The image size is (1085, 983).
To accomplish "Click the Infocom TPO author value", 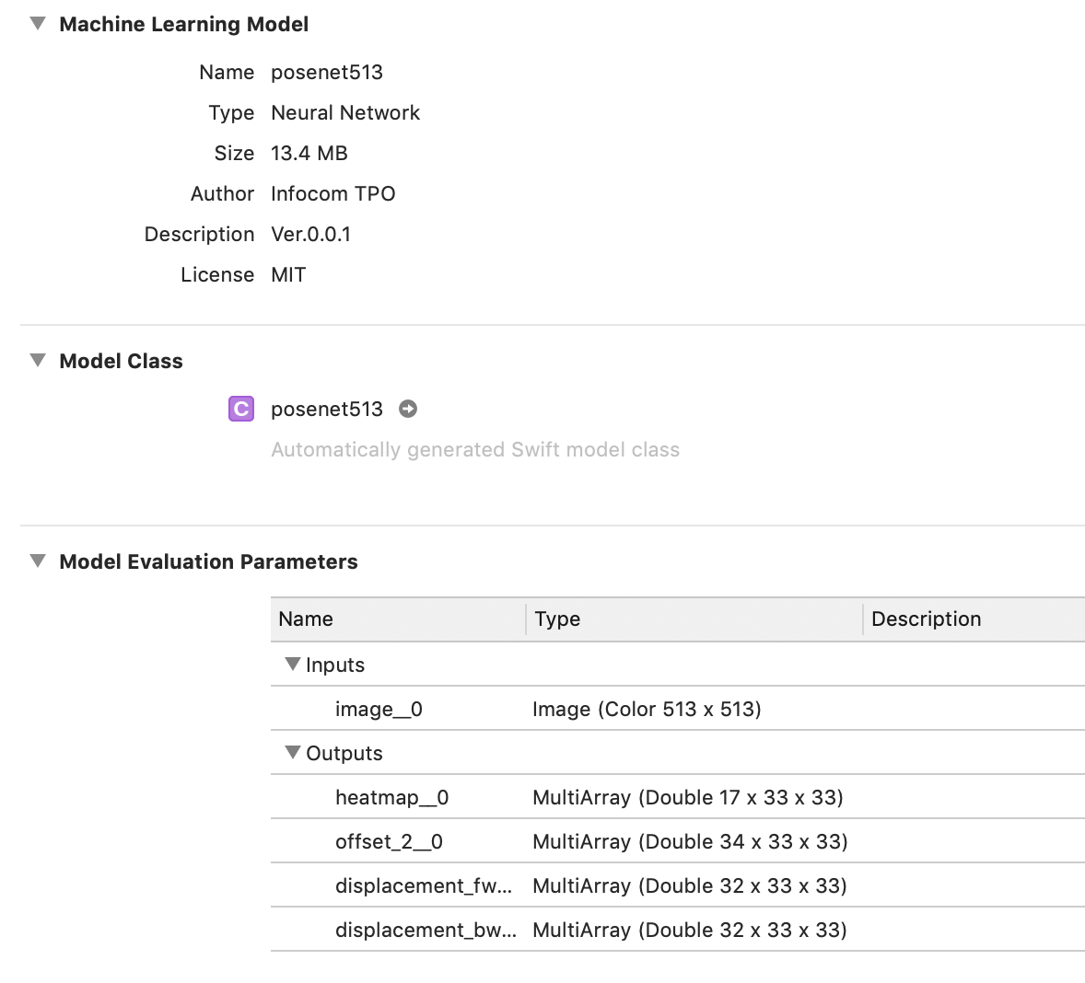I will 332,194.
